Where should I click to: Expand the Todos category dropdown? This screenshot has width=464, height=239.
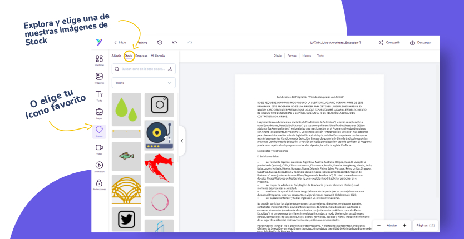click(x=144, y=83)
